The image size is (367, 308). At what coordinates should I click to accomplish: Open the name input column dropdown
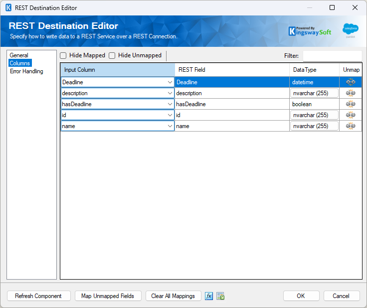coord(170,126)
